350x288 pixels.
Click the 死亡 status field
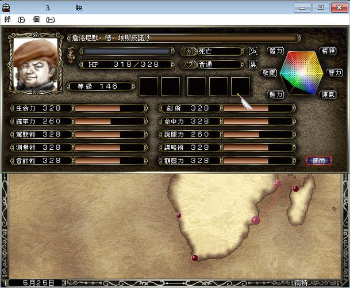(x=220, y=52)
